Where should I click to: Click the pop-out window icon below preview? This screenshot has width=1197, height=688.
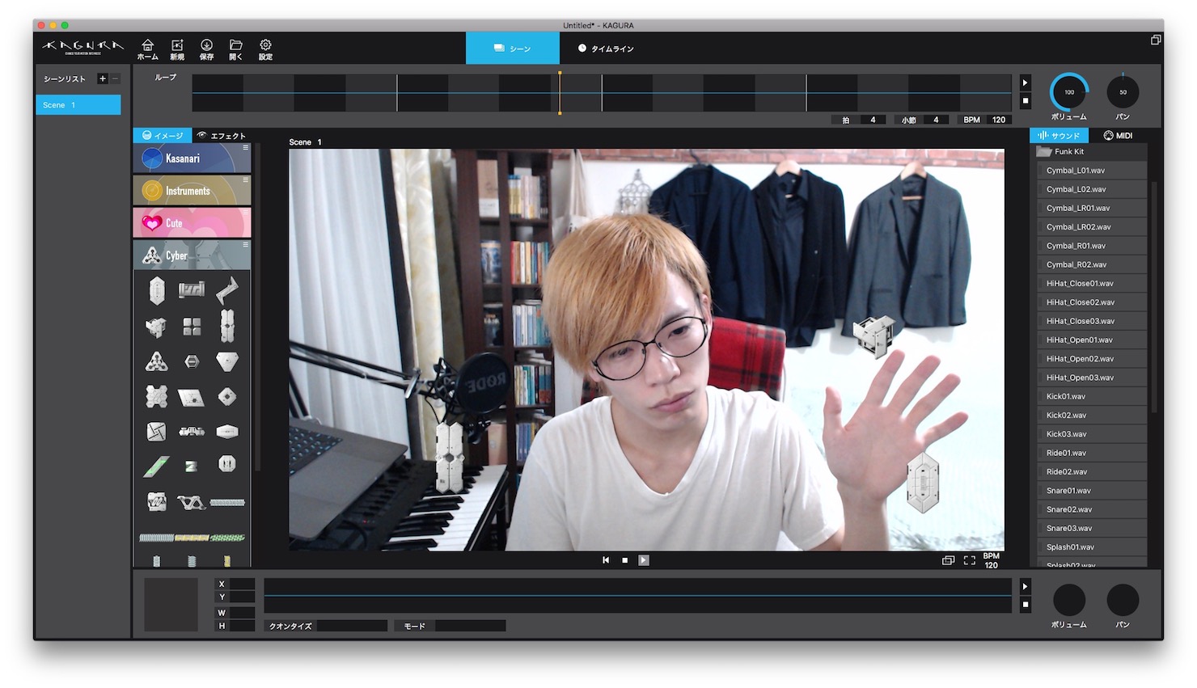pyautogui.click(x=948, y=560)
